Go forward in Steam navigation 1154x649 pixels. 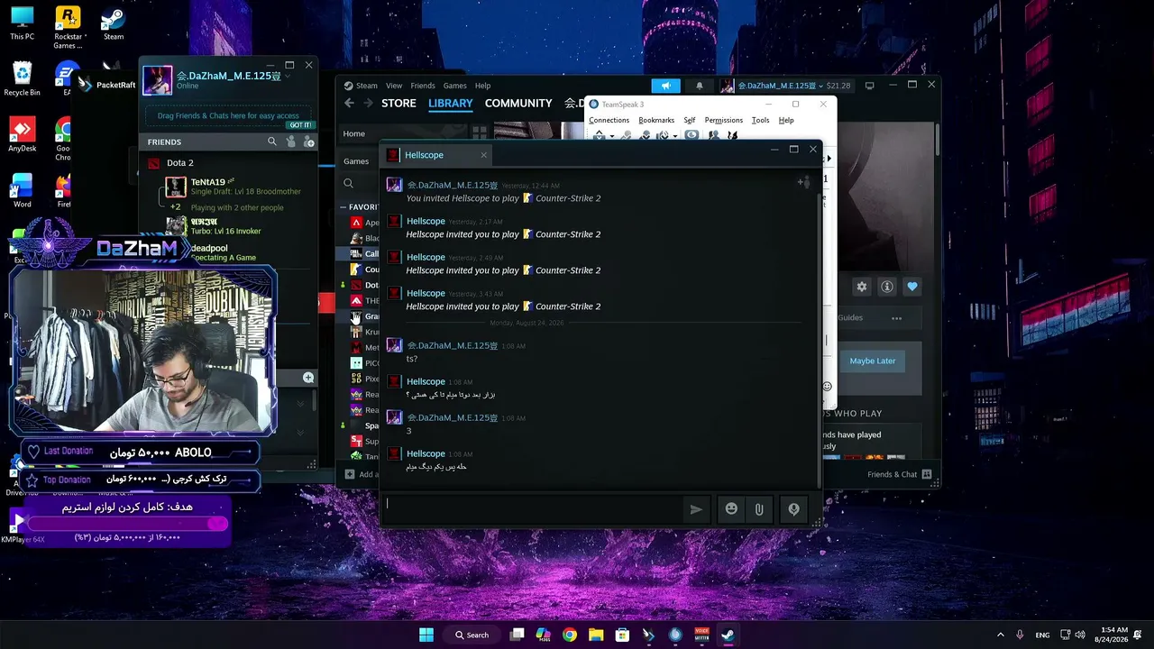[x=368, y=104]
